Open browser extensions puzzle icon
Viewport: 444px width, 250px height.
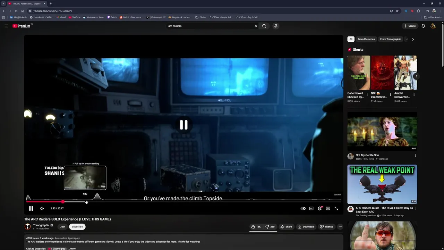pyautogui.click(x=418, y=11)
